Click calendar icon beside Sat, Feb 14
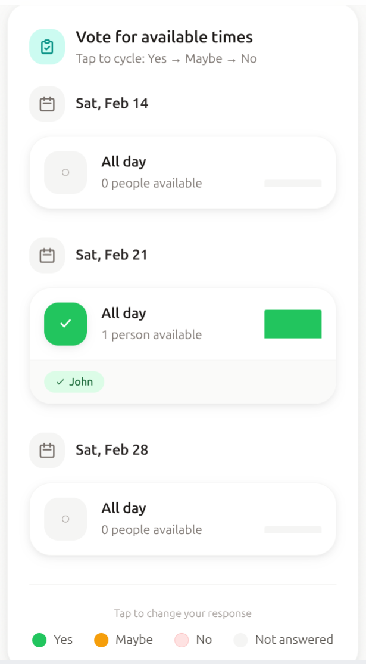 [x=47, y=104]
